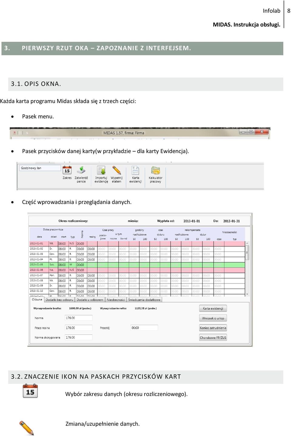Image resolution: width=291 pixels, height=436 pixels.
Task: Click the pencil icon beside Zmiana/uzupełnienie danych
Action: [x=27, y=428]
